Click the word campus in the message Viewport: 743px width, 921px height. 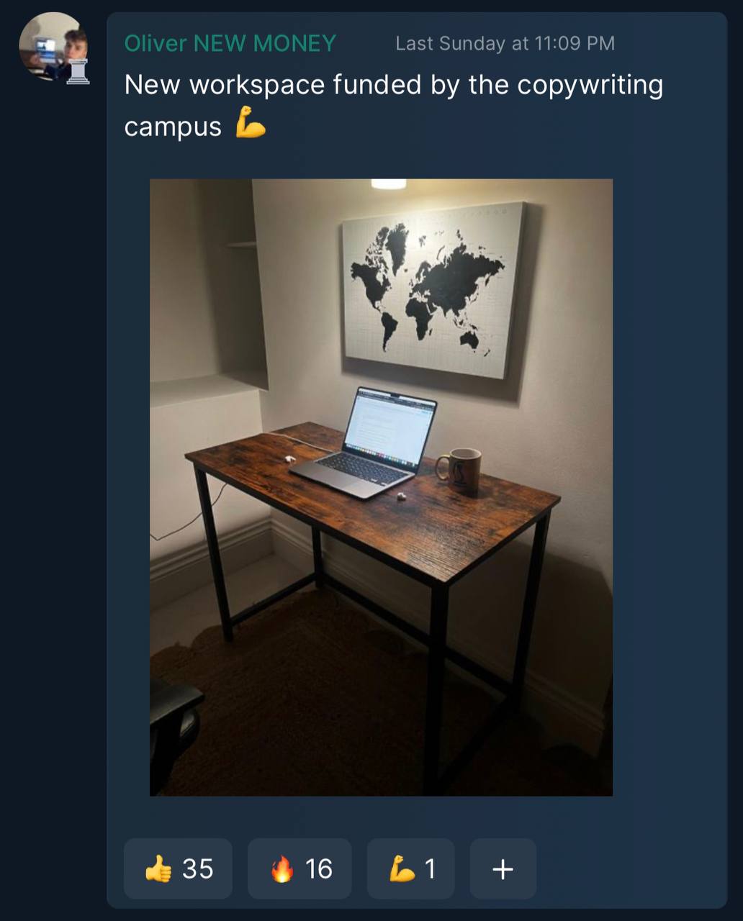click(x=173, y=127)
